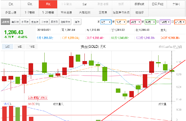The image size is (186, 121).
Task: Uncheck the 5月 moving average checkbox
Action: [x=98, y=22]
